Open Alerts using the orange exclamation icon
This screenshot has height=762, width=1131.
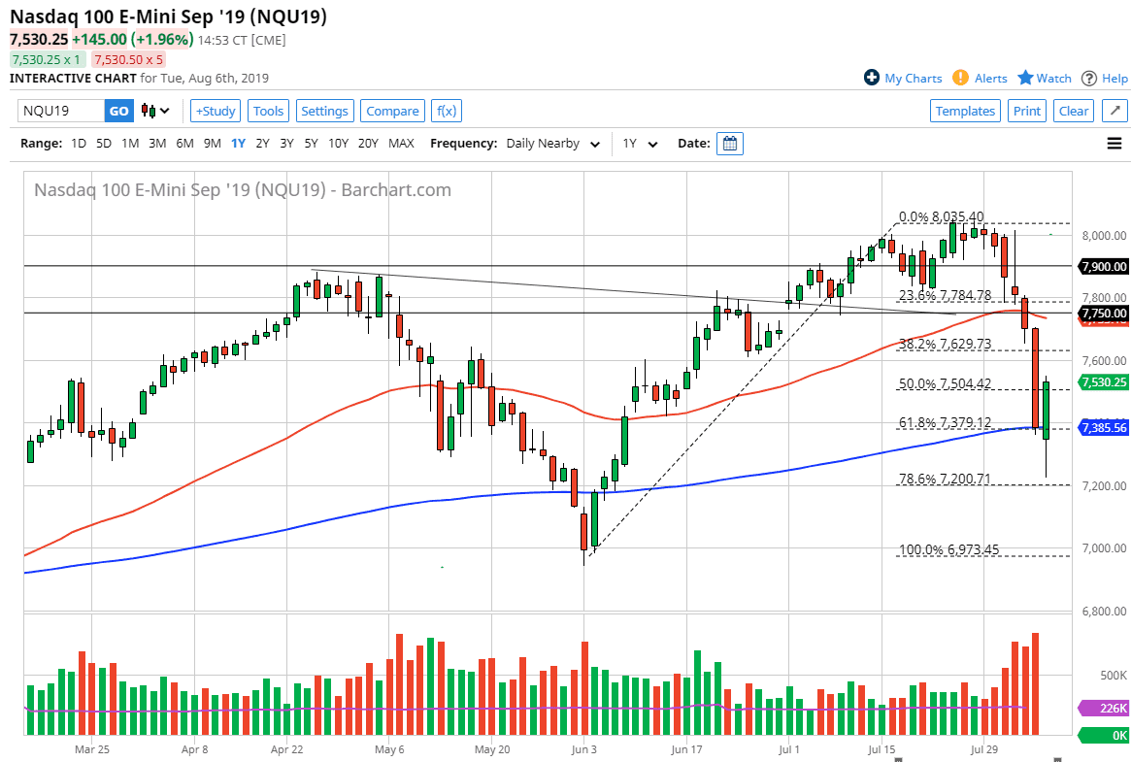click(x=960, y=78)
